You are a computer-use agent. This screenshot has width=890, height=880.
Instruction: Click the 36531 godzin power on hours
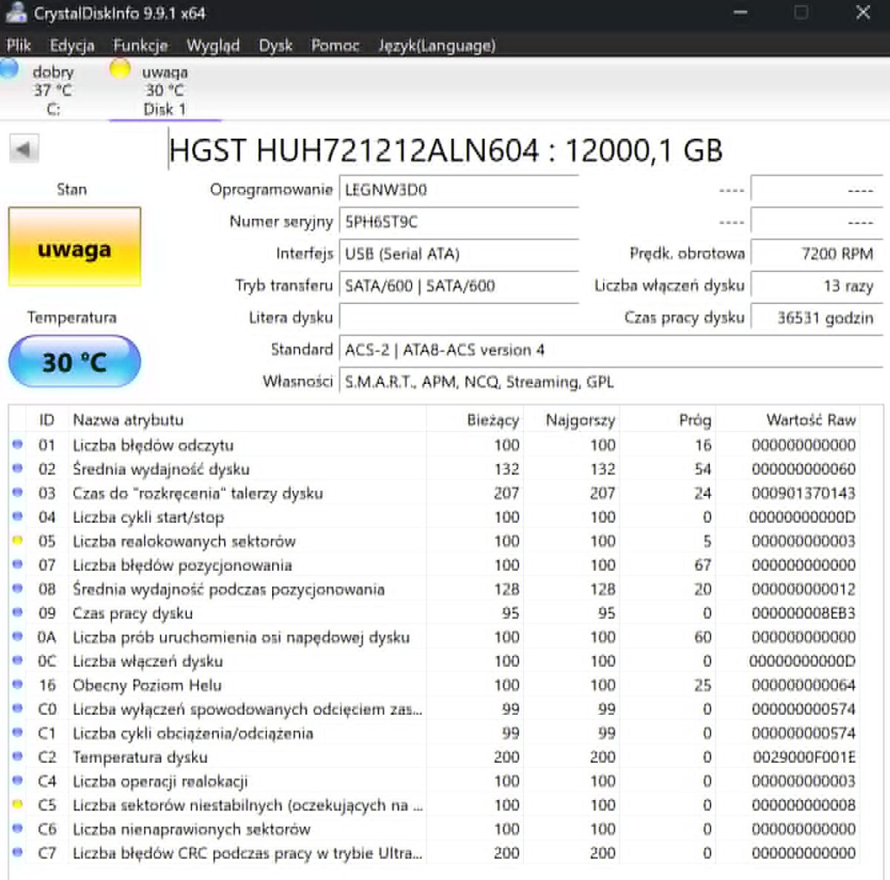tap(817, 317)
